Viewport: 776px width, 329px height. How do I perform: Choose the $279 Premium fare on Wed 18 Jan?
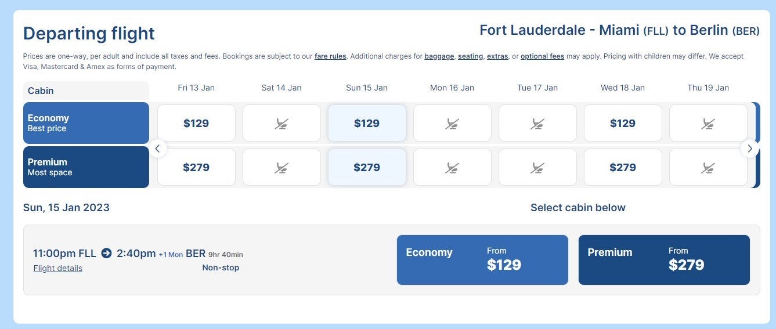[623, 167]
